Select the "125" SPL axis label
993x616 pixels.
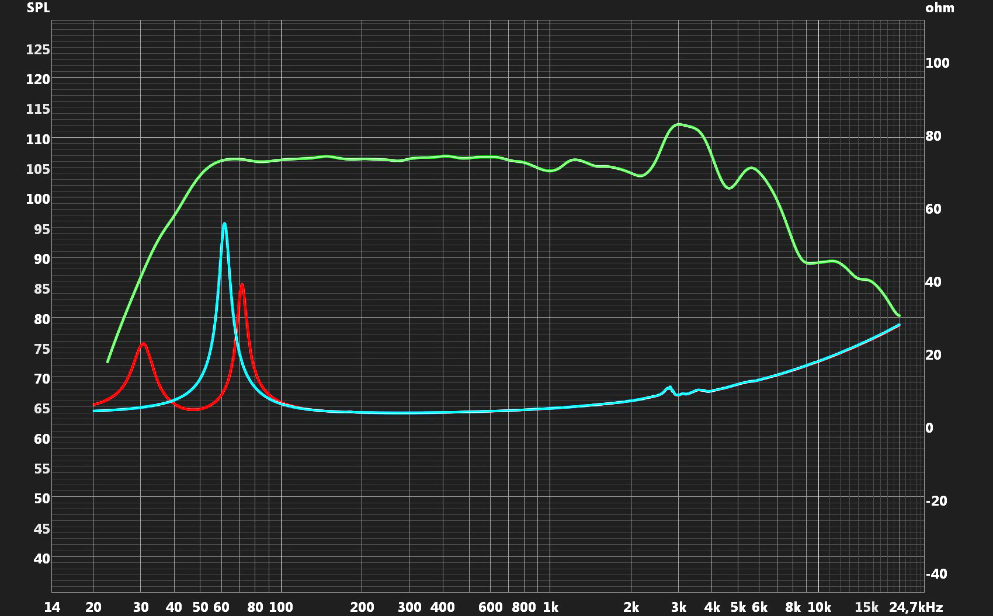coord(38,50)
